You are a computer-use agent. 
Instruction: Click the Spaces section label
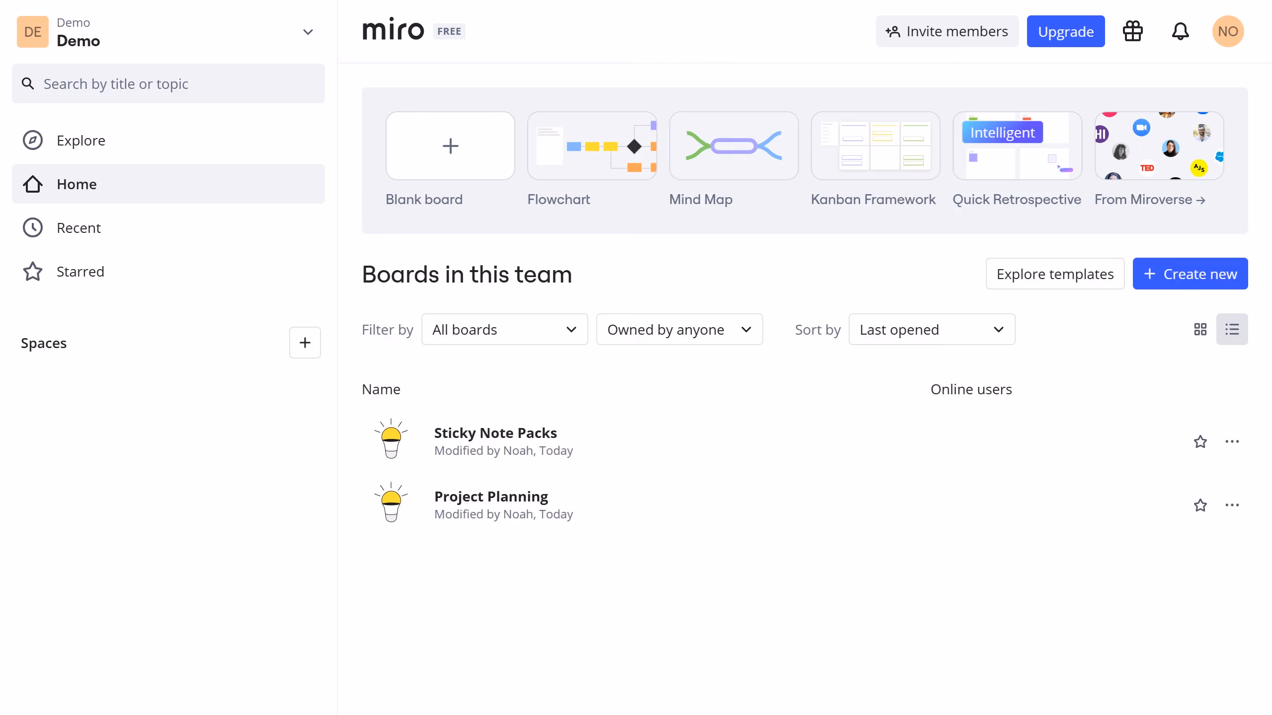click(x=44, y=343)
